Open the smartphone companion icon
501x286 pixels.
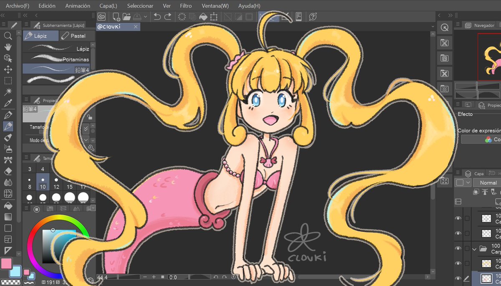click(x=299, y=17)
